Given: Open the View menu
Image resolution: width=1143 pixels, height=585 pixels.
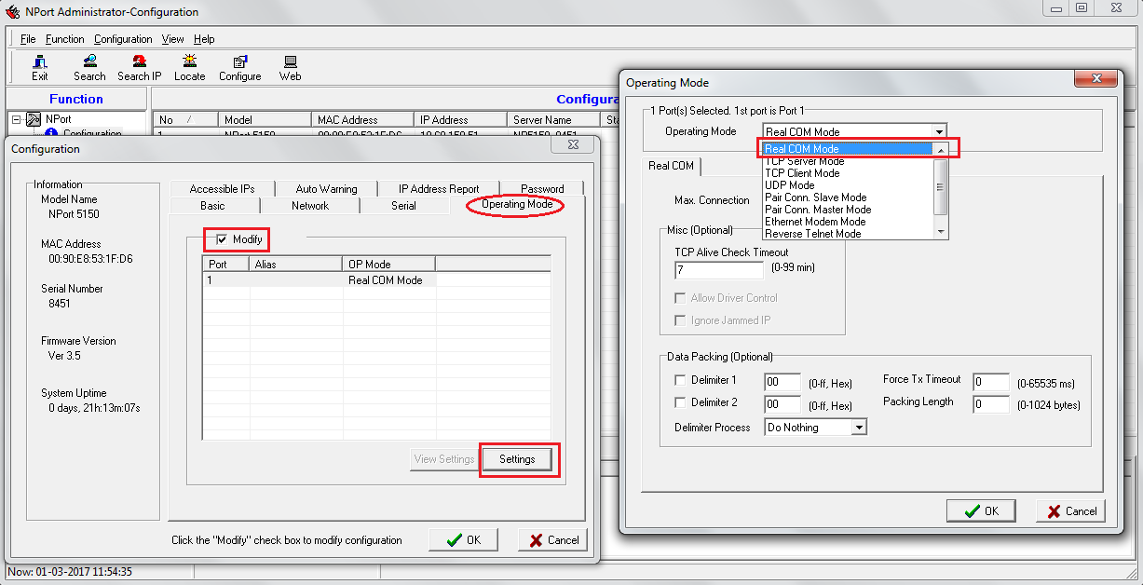Looking at the screenshot, I should (172, 39).
